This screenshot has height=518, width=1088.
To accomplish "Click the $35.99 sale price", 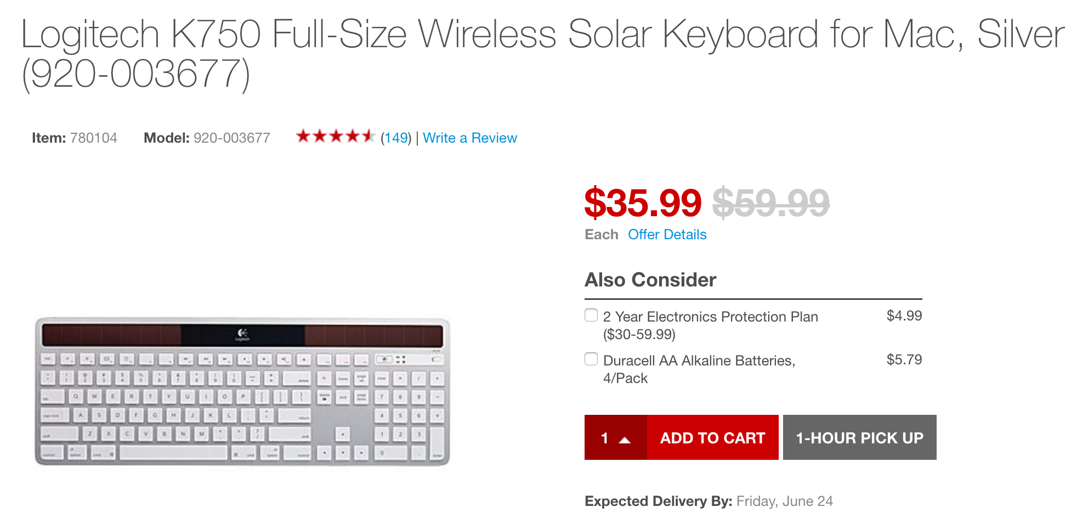I will 643,203.
